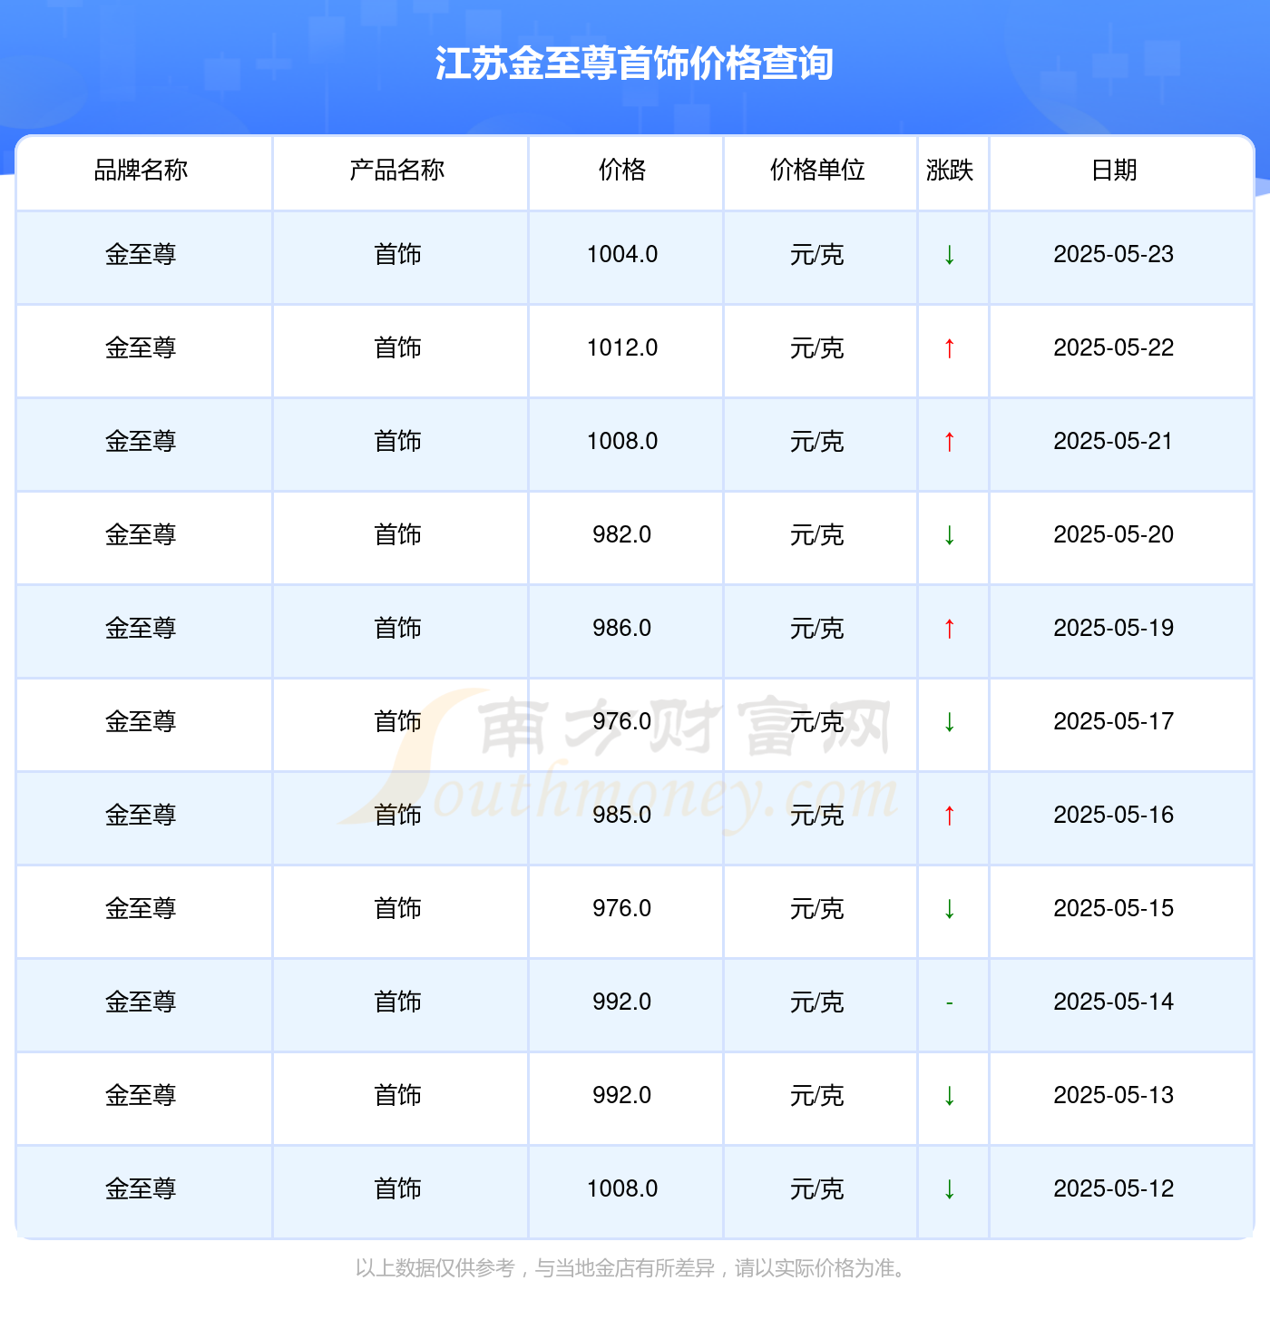Click the date 2025-05-20
The height and width of the screenshot is (1320, 1270).
(1114, 535)
